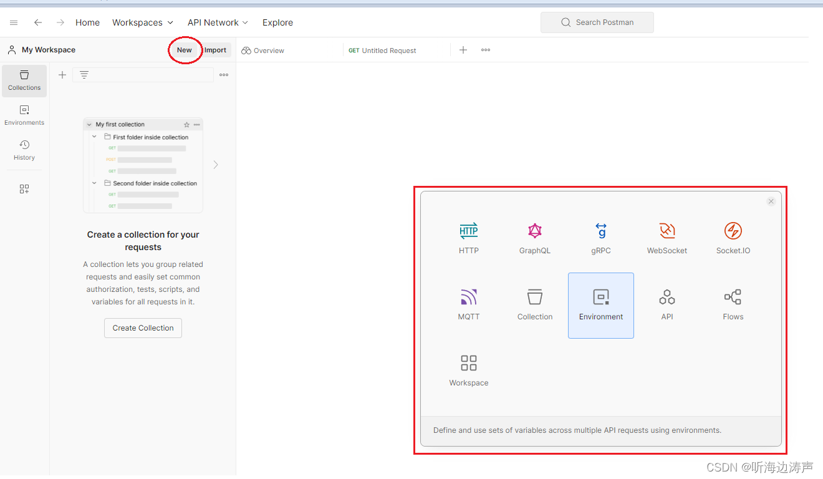Screen dimensions: 823x479
Task: Collapse First folder inside collection
Action: point(95,137)
